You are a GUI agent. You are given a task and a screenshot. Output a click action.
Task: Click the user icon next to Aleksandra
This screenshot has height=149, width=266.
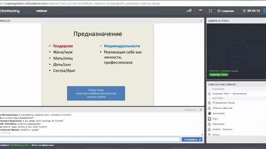click(x=209, y=124)
